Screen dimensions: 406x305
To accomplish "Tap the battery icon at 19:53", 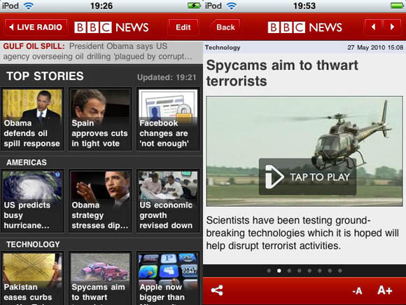I will tap(397, 6).
